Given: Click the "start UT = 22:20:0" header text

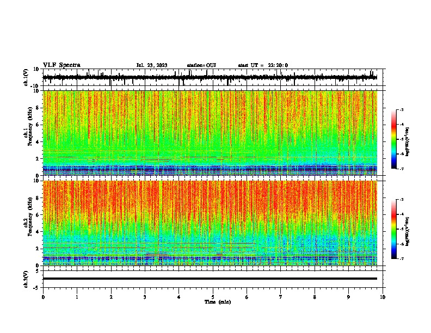Looking at the screenshot, I should coord(263,65).
